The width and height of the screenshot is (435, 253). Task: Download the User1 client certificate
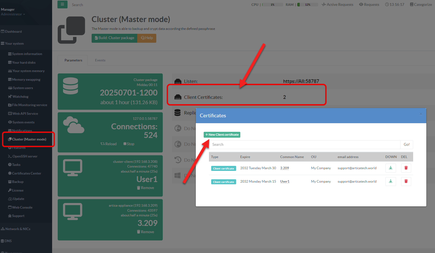pyautogui.click(x=390, y=182)
